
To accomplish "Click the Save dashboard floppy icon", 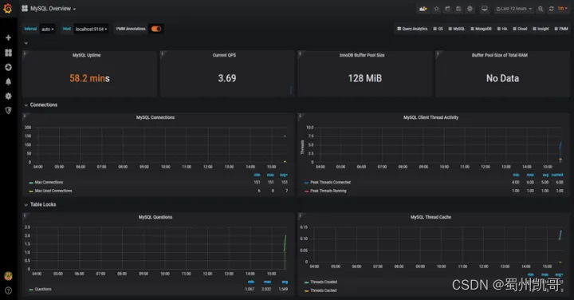I will click(458, 9).
